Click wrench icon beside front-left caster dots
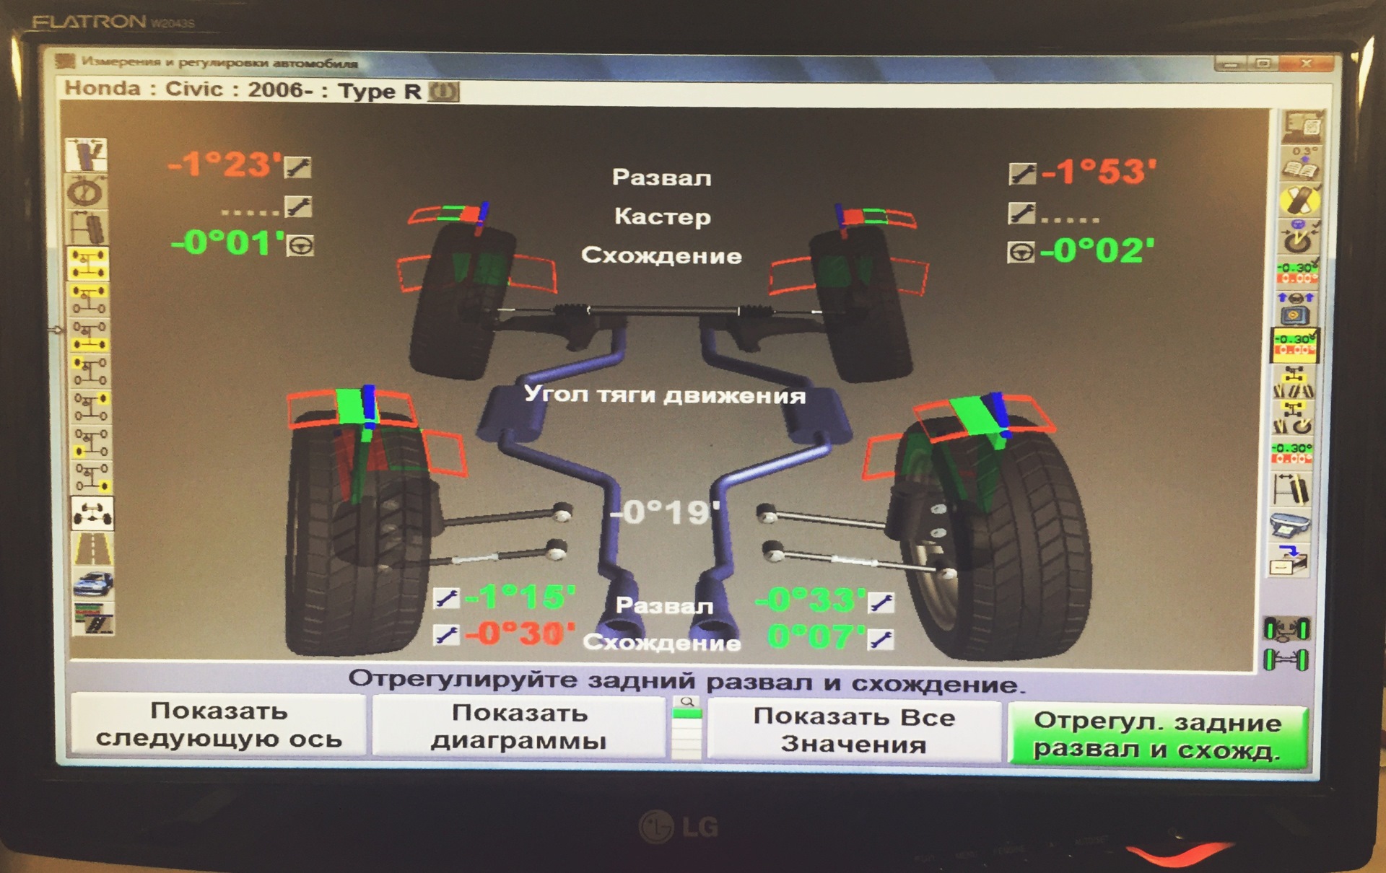Image resolution: width=1386 pixels, height=873 pixels. [x=297, y=207]
